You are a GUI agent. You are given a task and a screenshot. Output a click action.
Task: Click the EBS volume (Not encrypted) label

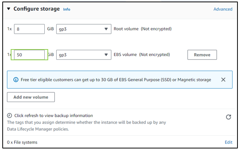141,54
